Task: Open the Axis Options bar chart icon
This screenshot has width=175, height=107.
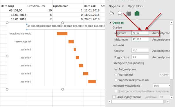Action: 137,13
